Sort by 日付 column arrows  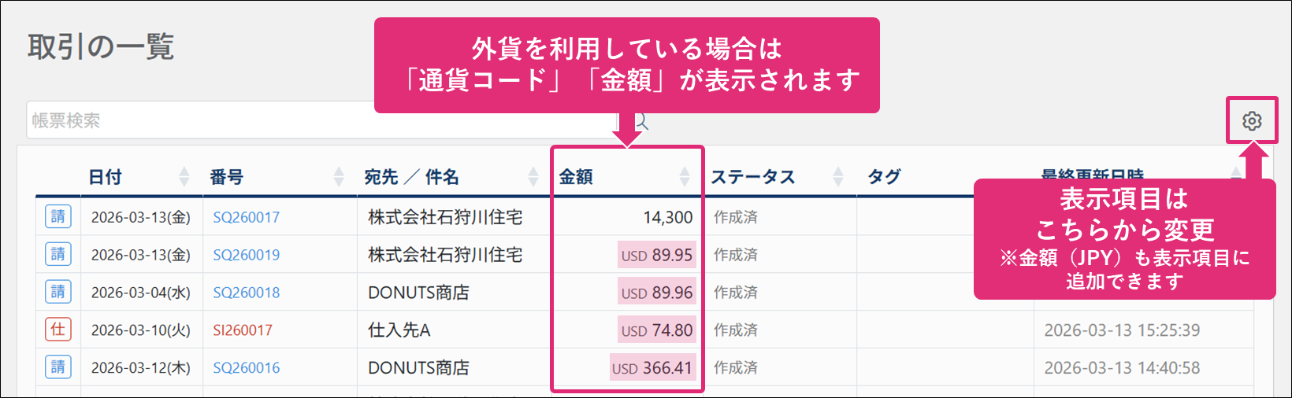184,177
